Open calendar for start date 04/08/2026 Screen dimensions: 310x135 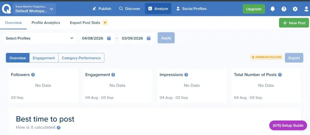(109, 38)
